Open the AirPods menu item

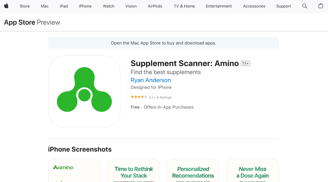(155, 6)
